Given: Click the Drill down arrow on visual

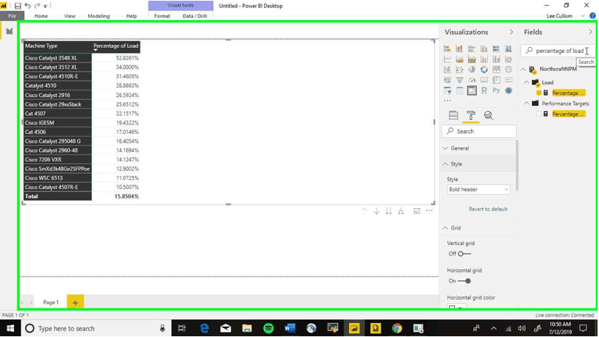Looking at the screenshot, I should (376, 210).
